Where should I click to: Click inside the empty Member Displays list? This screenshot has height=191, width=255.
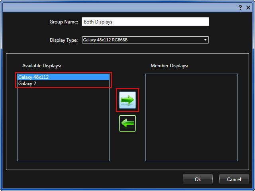tap(191, 117)
